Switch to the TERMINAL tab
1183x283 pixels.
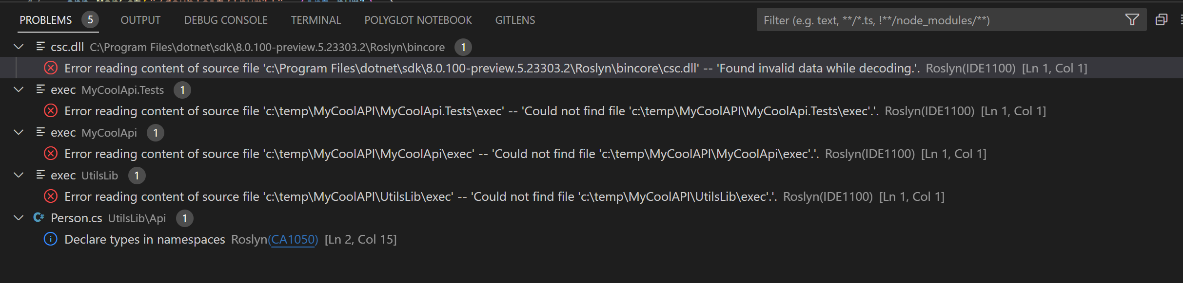315,20
